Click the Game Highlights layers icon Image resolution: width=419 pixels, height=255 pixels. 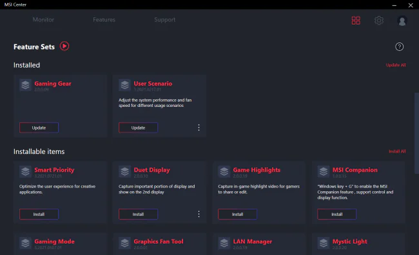[224, 172]
